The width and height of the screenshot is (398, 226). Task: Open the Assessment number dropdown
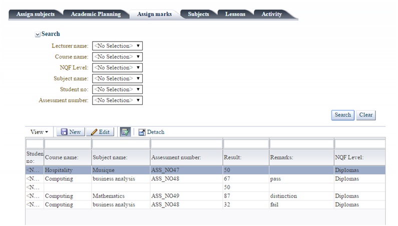point(117,100)
